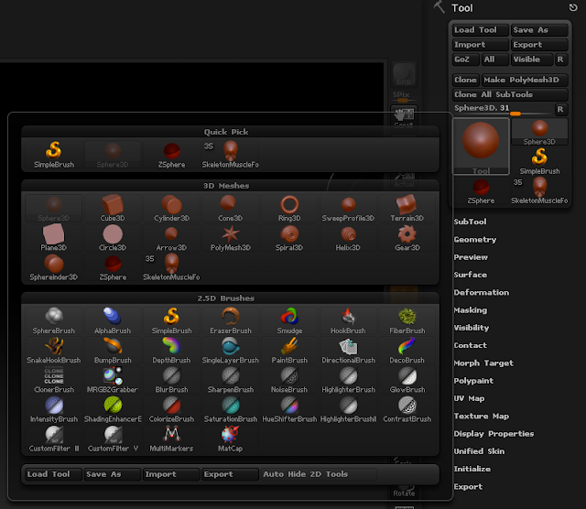Screen dimensions: 586x509
Task: Click Save As in popup footer
Action: pyautogui.click(x=113, y=474)
